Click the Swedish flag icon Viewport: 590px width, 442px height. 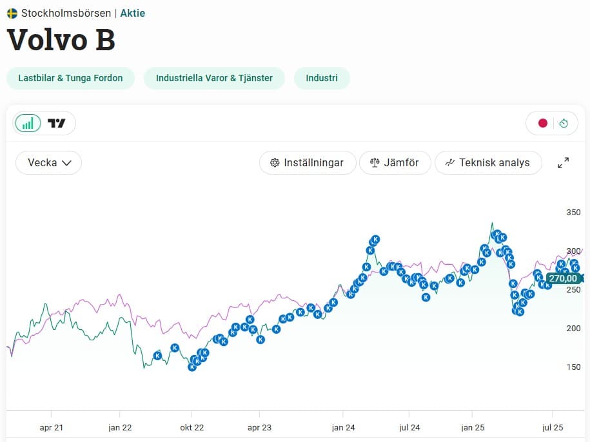[x=12, y=13]
